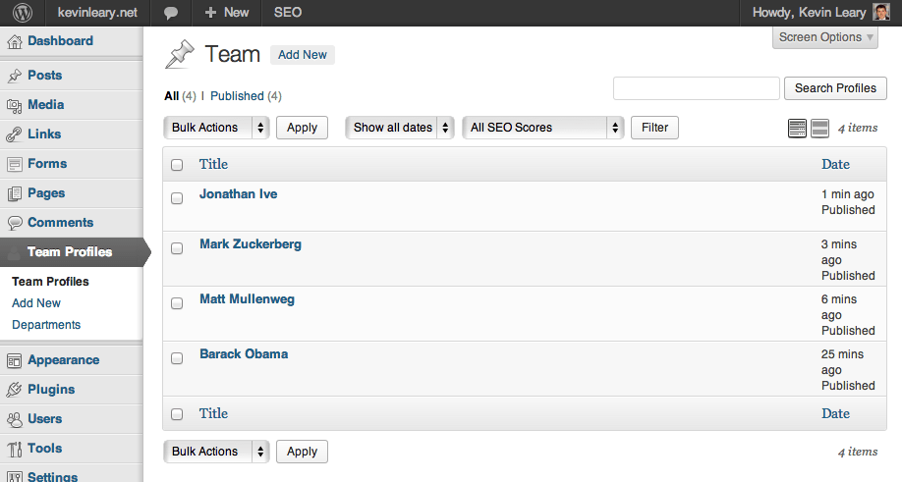Tick the checkbox beside Jonathan Ive
This screenshot has width=902, height=482.
coord(177,198)
